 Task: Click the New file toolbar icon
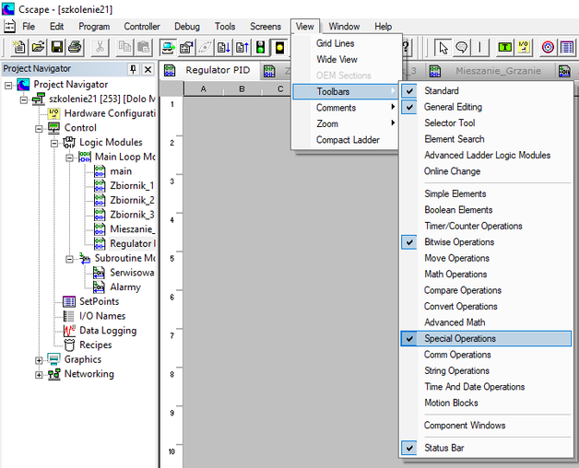tap(19, 47)
